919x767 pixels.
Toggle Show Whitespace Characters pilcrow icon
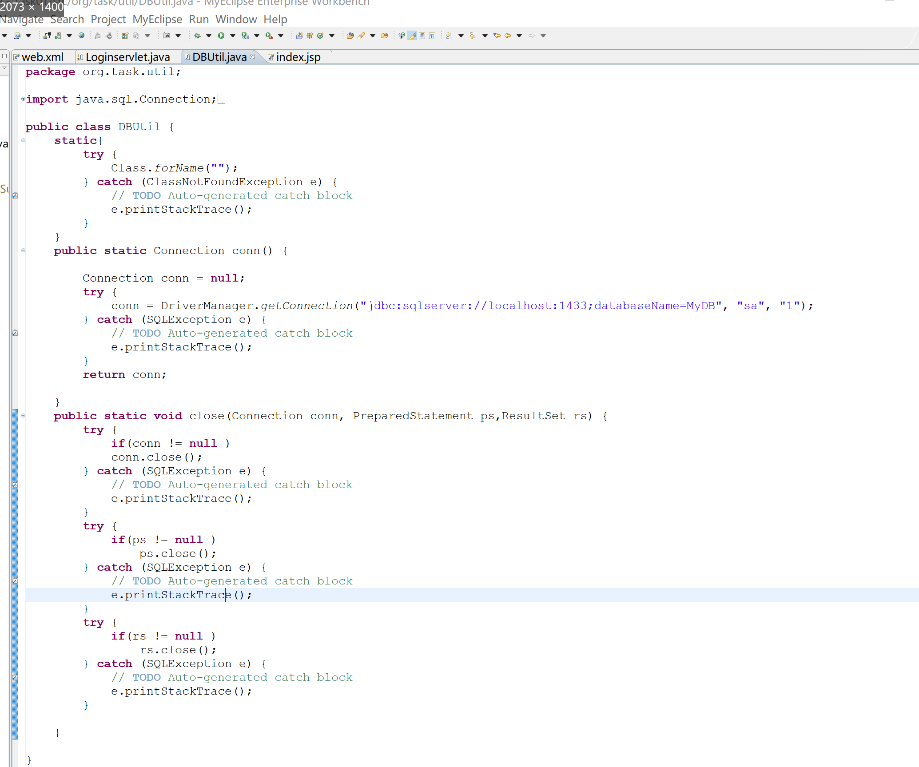click(x=432, y=36)
